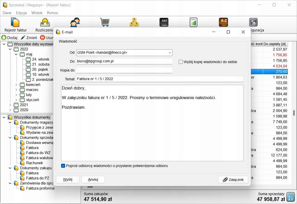
Task: Enable sending a copy to yourself
Action: pos(181,62)
